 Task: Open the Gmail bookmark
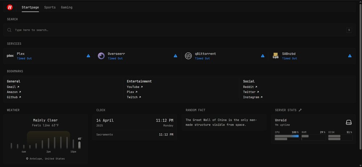point(13,87)
